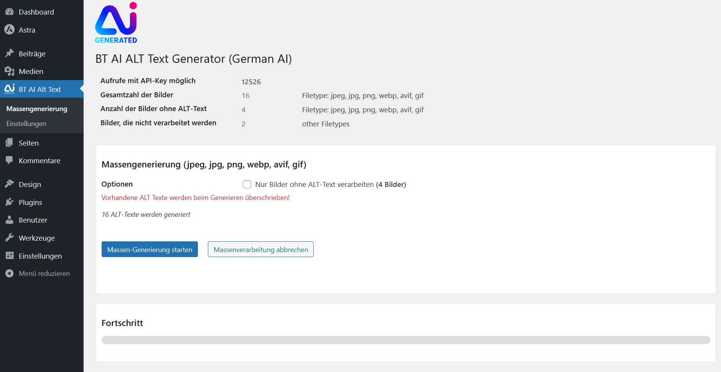Open the plugin's Einstellungen submenu entry

(x=26, y=123)
